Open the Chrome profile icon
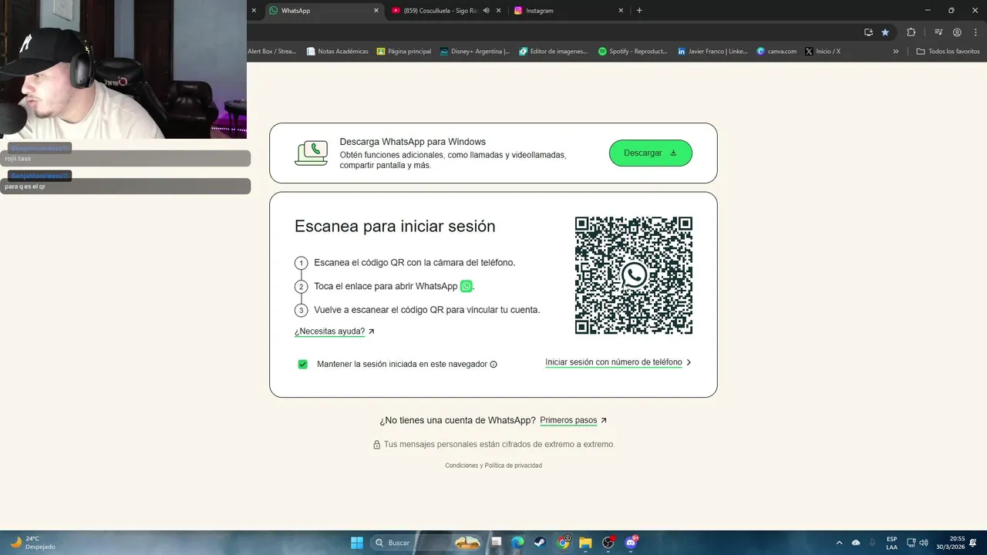Screen dimensions: 987x555 pos(957,32)
